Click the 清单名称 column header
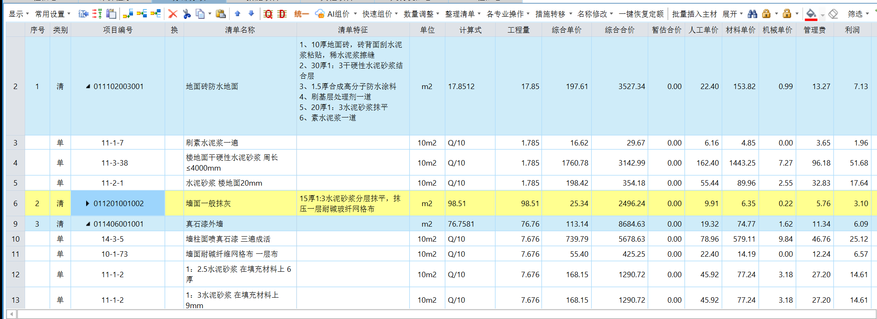The width and height of the screenshot is (877, 319). 240,30
